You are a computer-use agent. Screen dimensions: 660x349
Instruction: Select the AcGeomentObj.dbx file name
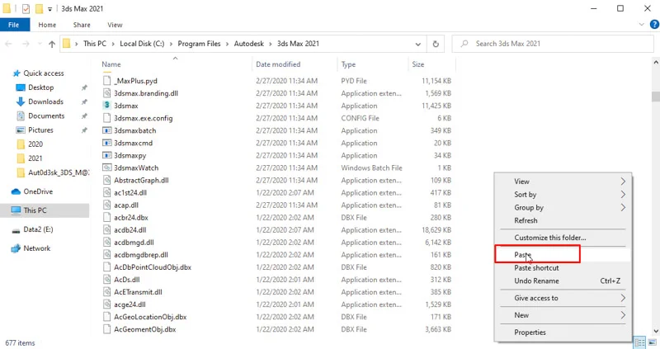tap(145, 329)
